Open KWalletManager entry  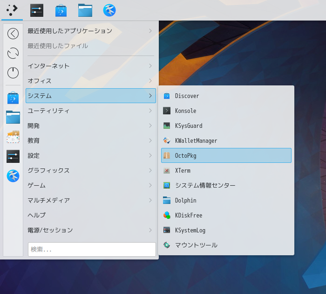(226, 140)
